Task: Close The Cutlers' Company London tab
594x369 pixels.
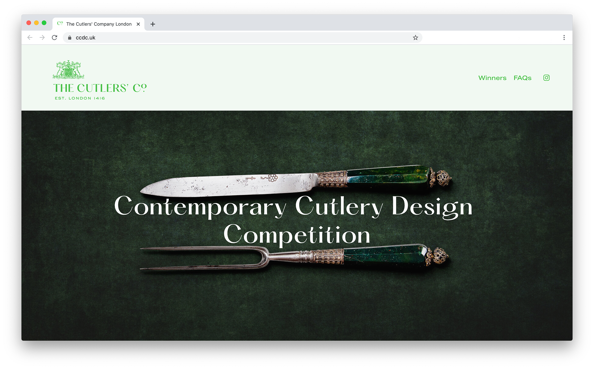Action: 138,24
